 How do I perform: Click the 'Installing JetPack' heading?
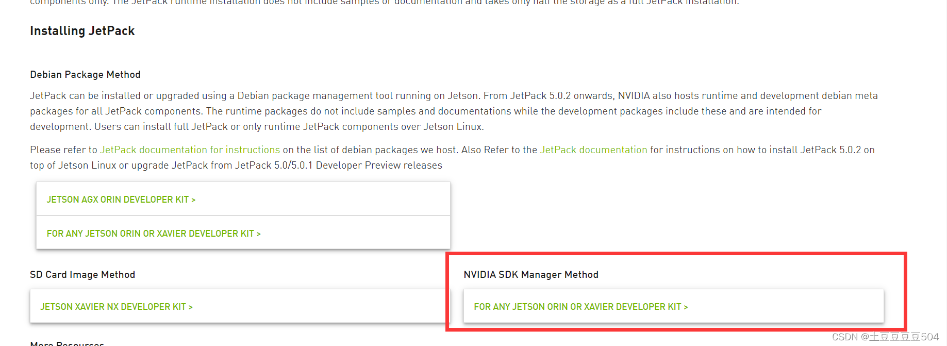pos(82,31)
